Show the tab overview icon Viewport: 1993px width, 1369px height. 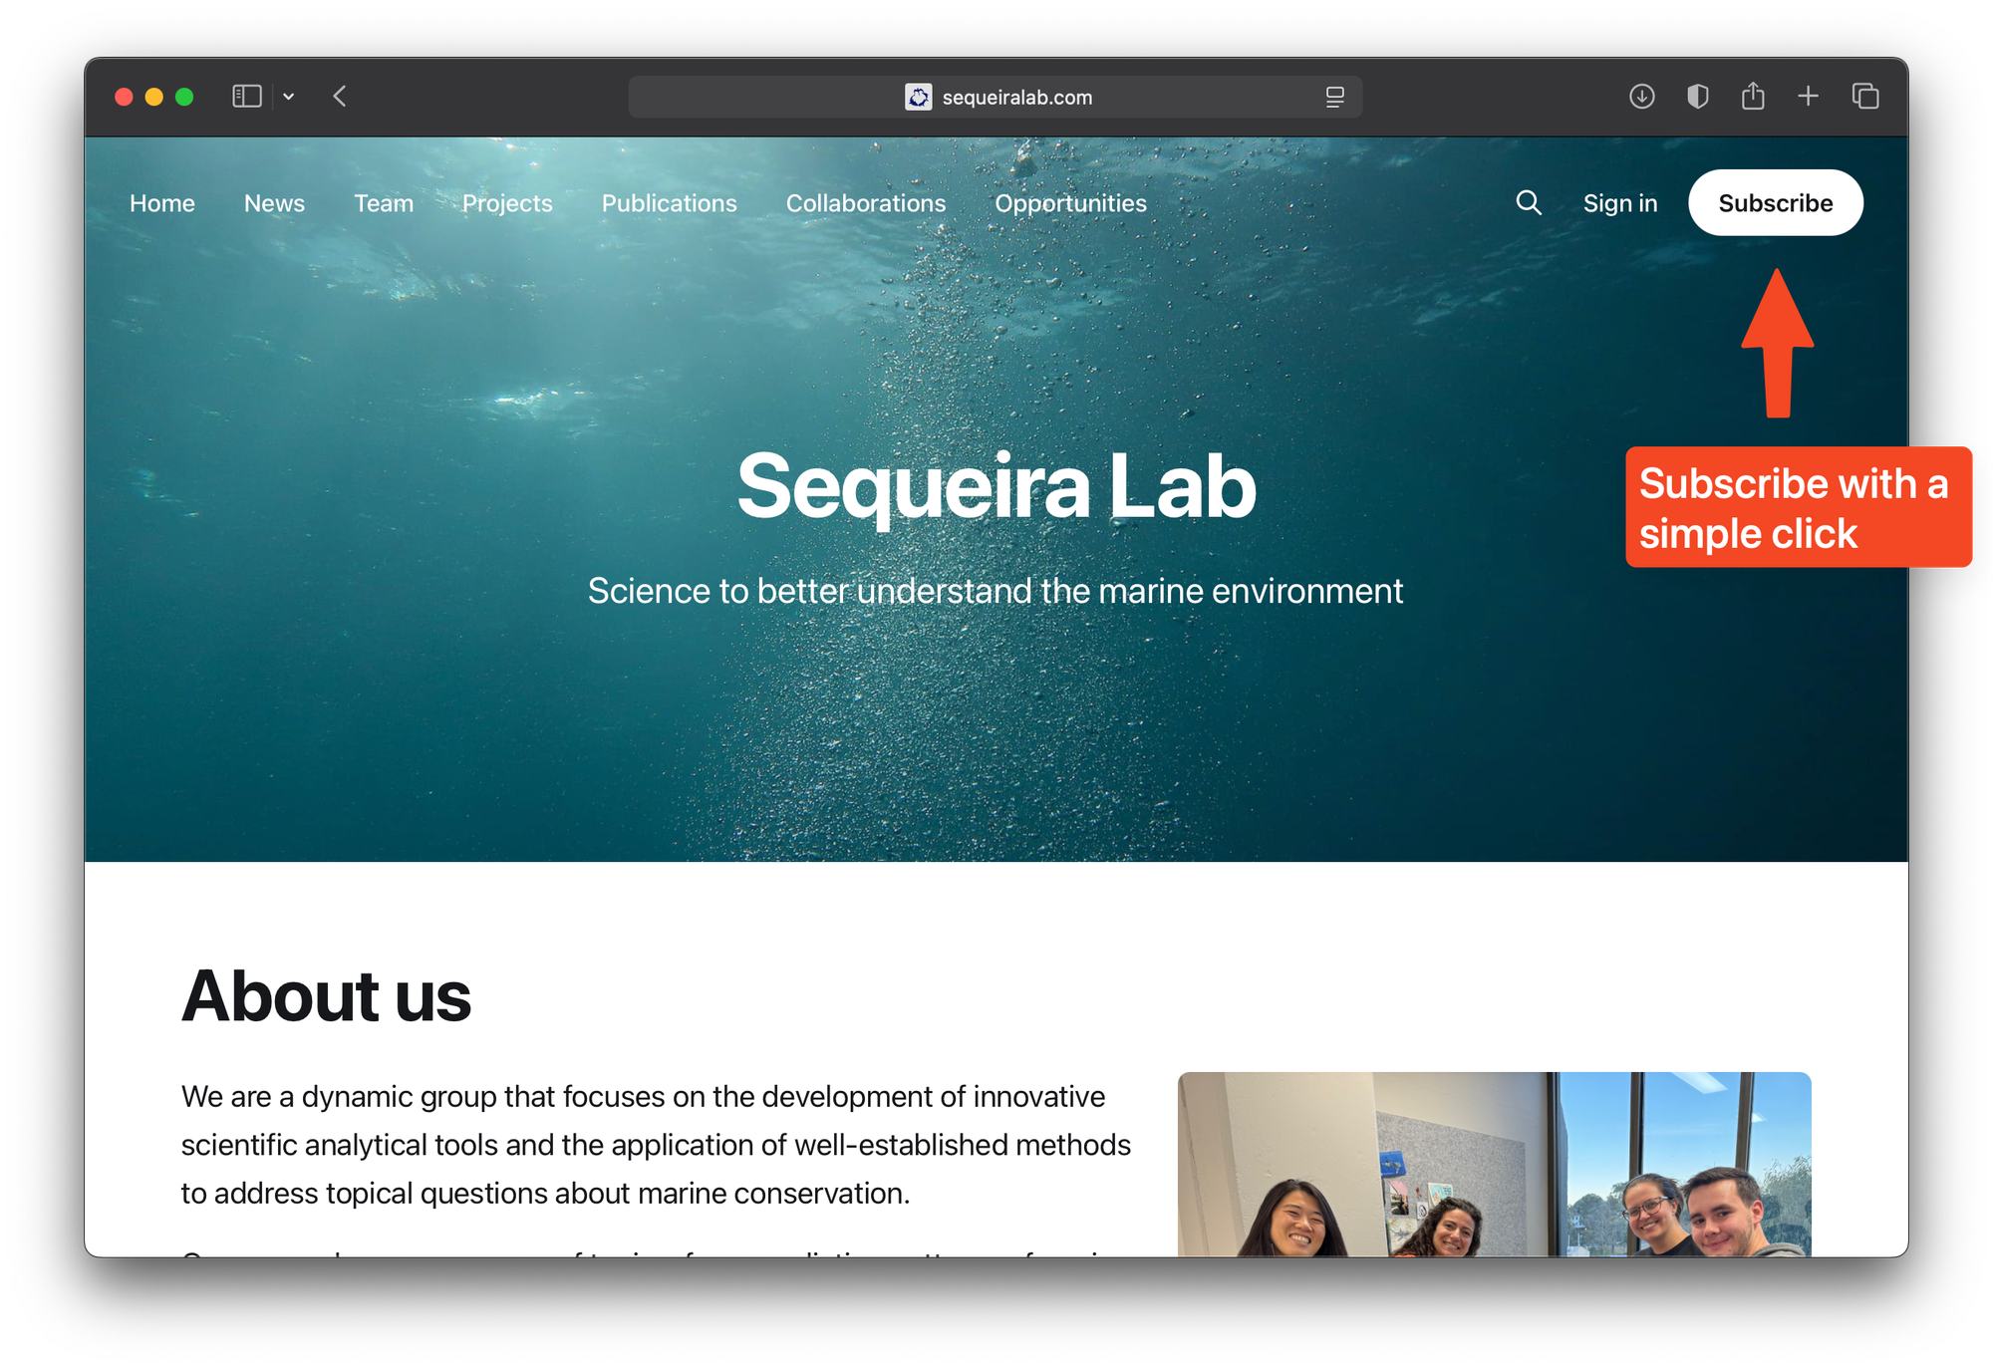pos(1864,97)
